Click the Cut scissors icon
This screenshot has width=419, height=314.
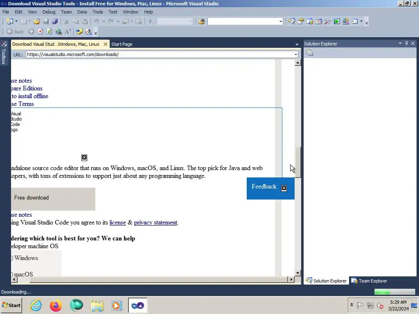point(67,21)
